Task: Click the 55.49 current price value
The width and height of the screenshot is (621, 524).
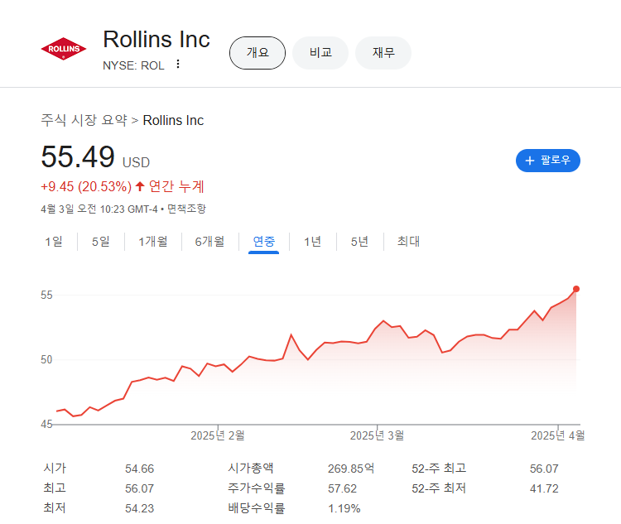Action: point(77,157)
